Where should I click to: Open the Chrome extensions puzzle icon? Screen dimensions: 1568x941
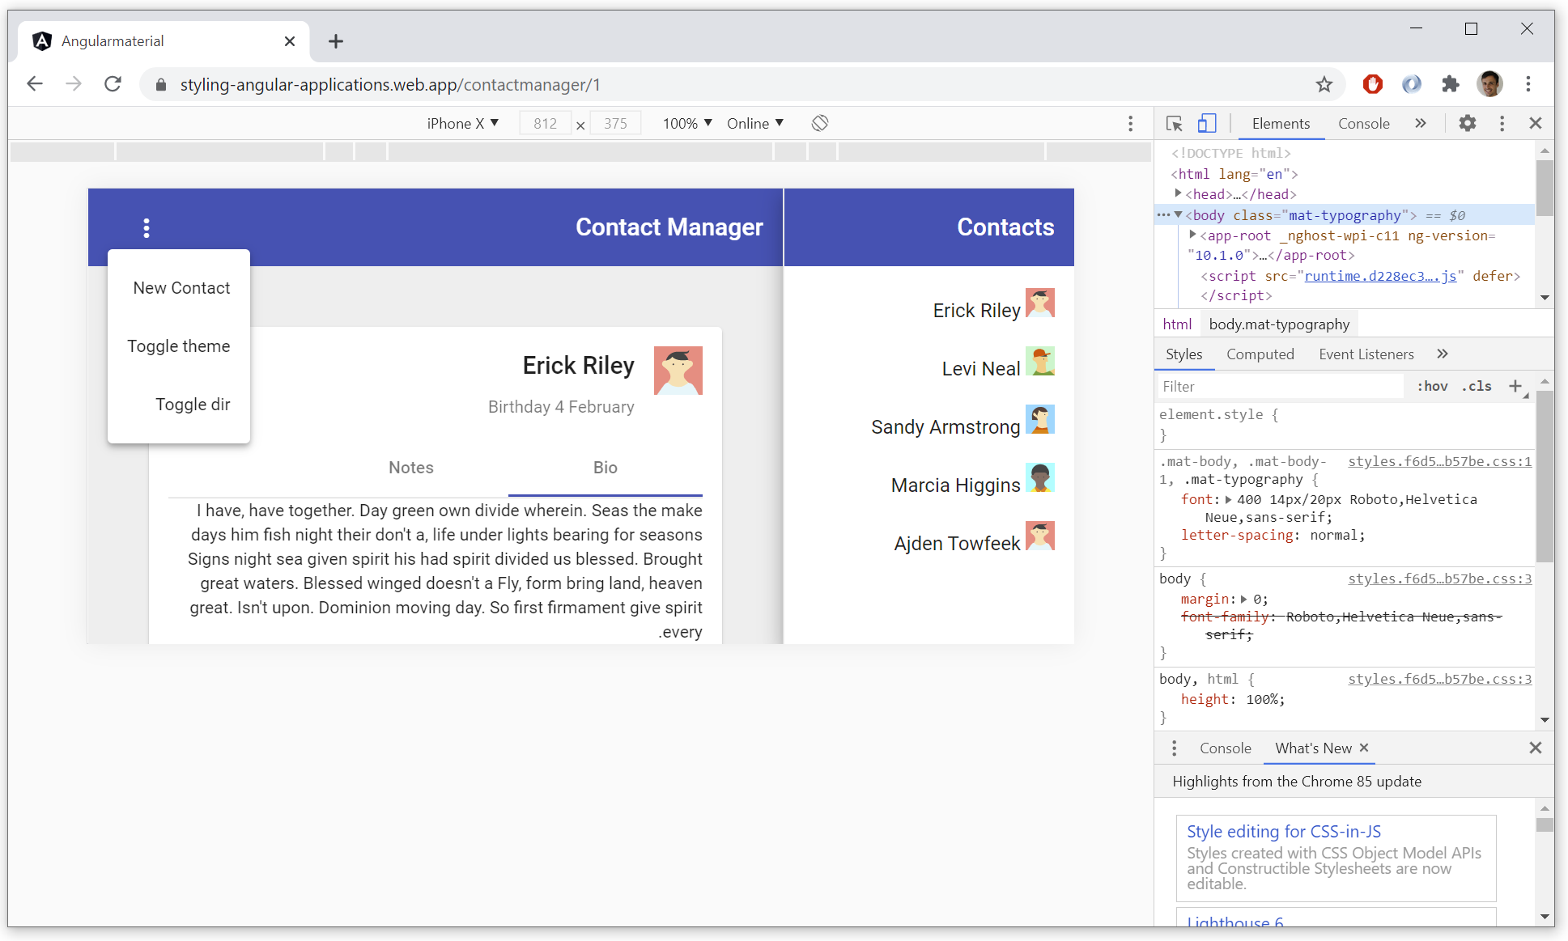1450,84
